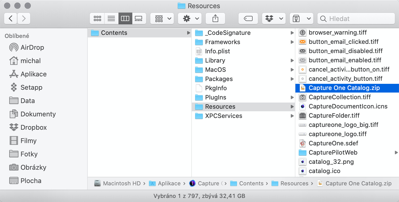Click Contents in the path bar
Image resolution: width=399 pixels, height=202 pixels.
(x=247, y=184)
